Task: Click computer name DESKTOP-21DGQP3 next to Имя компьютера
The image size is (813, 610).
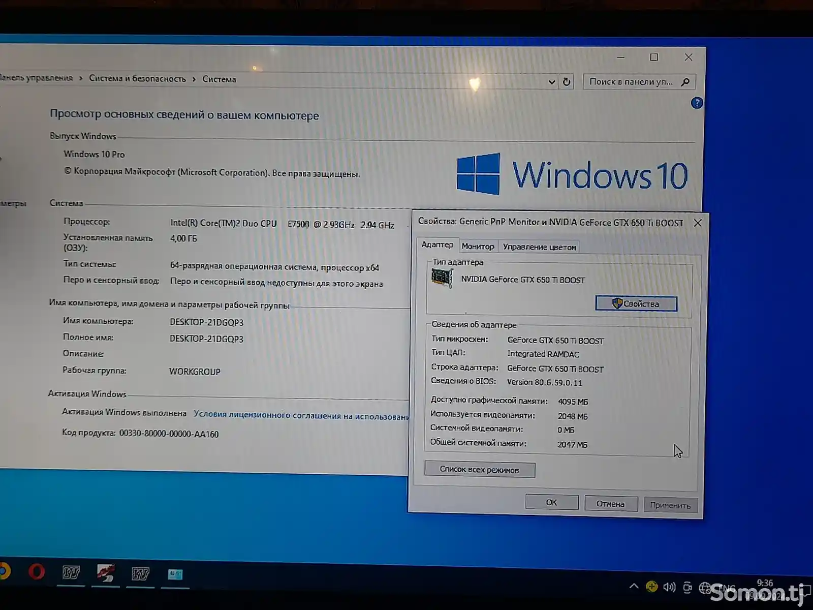Action: point(206,322)
